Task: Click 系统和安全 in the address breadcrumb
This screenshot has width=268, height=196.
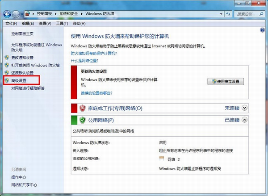Action: (x=68, y=14)
